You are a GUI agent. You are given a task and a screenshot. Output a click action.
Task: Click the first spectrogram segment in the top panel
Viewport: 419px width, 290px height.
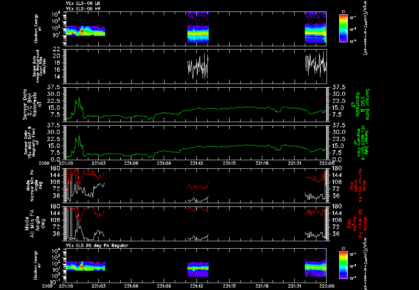point(86,31)
